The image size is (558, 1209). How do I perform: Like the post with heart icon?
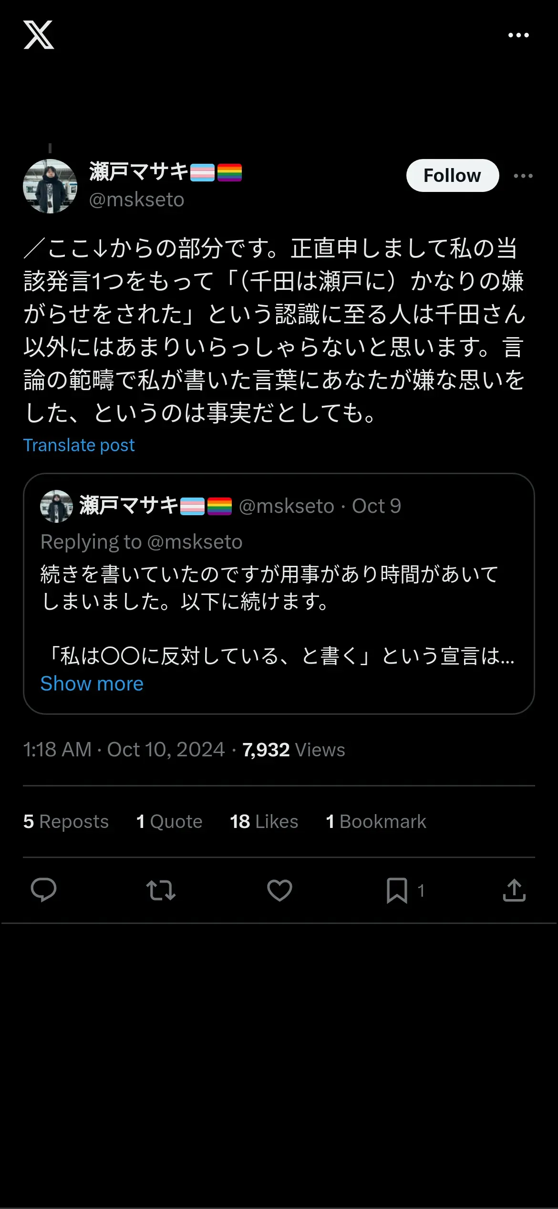[x=279, y=890]
